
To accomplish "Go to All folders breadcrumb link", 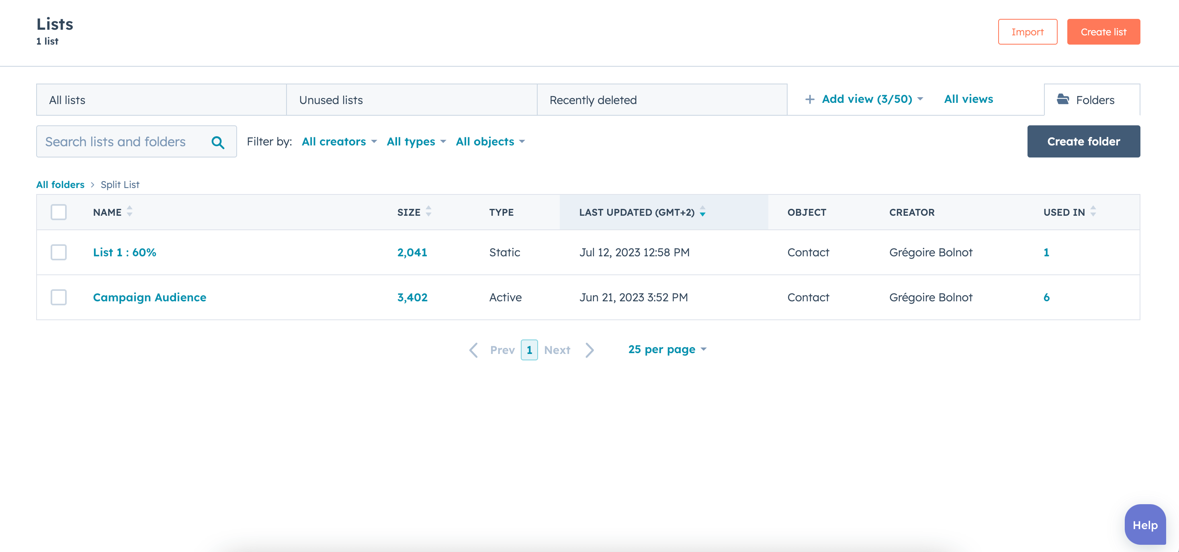I will click(60, 184).
